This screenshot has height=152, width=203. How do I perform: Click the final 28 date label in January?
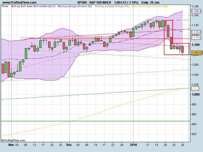[182, 145]
